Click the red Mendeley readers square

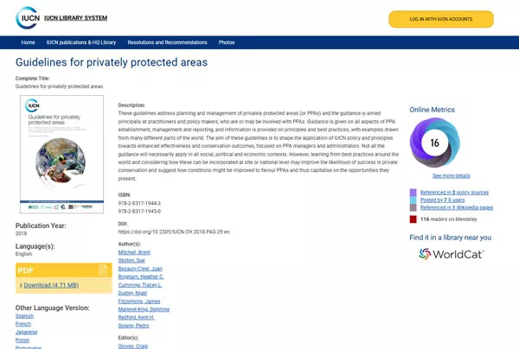(413, 219)
